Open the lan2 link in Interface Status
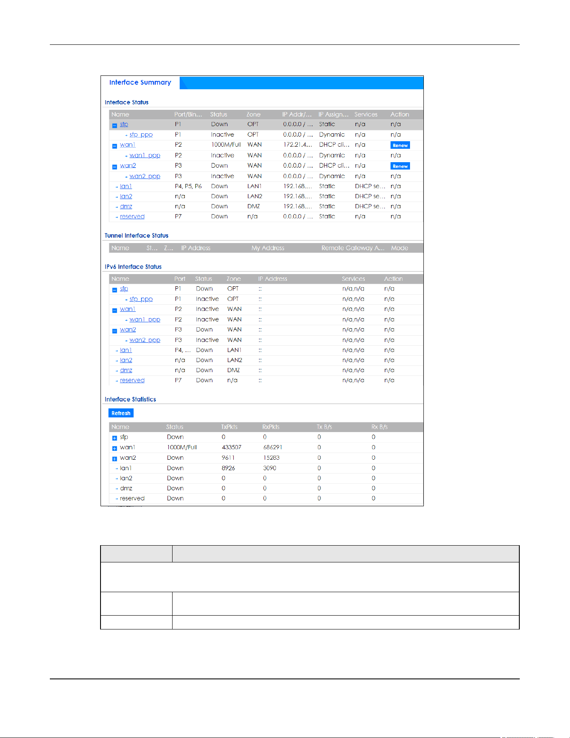This screenshot has height=738, width=570. [126, 196]
